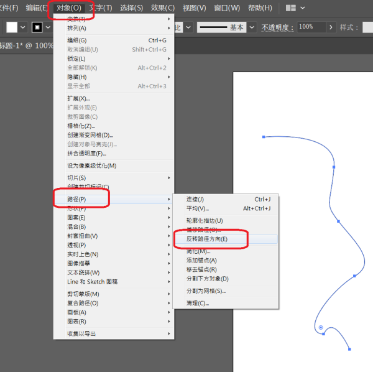Open the 效果(C) menu
Screen dimensions: 373x372
tap(163, 8)
